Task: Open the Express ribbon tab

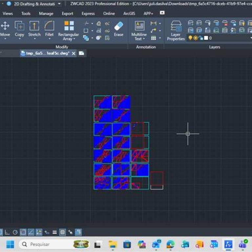Action: click(x=88, y=13)
